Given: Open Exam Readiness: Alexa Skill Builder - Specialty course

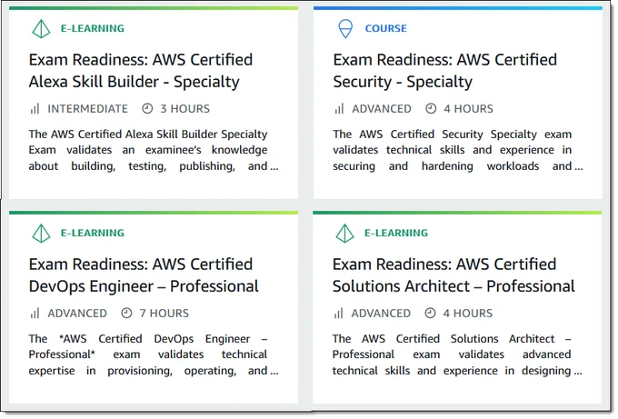Looking at the screenshot, I should click(141, 71).
